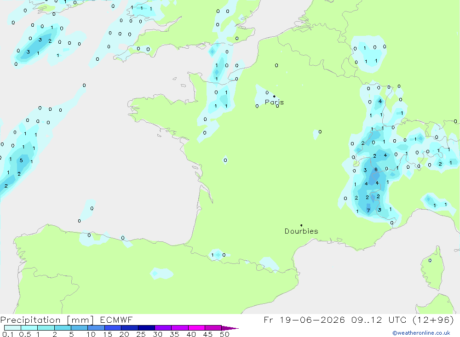Click the legend arrow tip beyond 50
The width and height of the screenshot is (460, 337).
point(230,328)
